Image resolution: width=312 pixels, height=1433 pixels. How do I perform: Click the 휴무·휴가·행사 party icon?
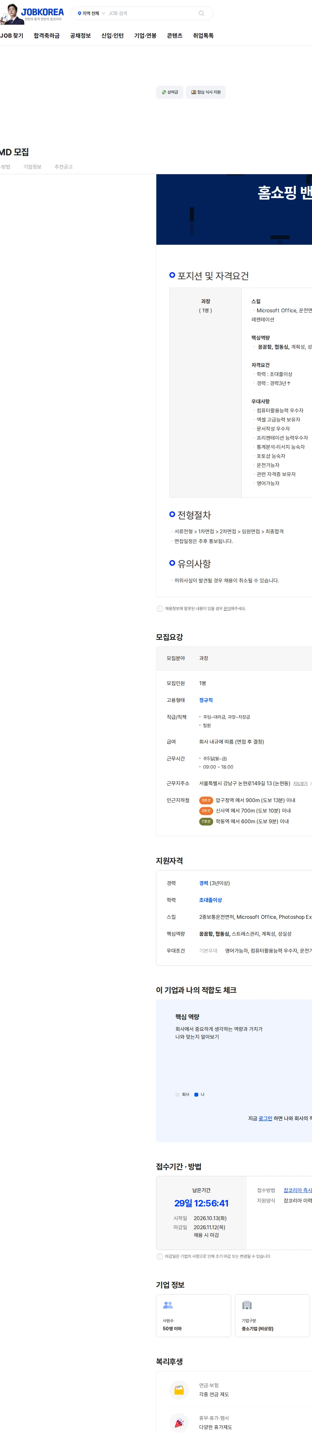click(179, 1422)
